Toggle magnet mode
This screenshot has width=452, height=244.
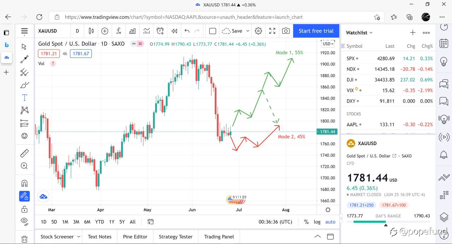click(24, 183)
